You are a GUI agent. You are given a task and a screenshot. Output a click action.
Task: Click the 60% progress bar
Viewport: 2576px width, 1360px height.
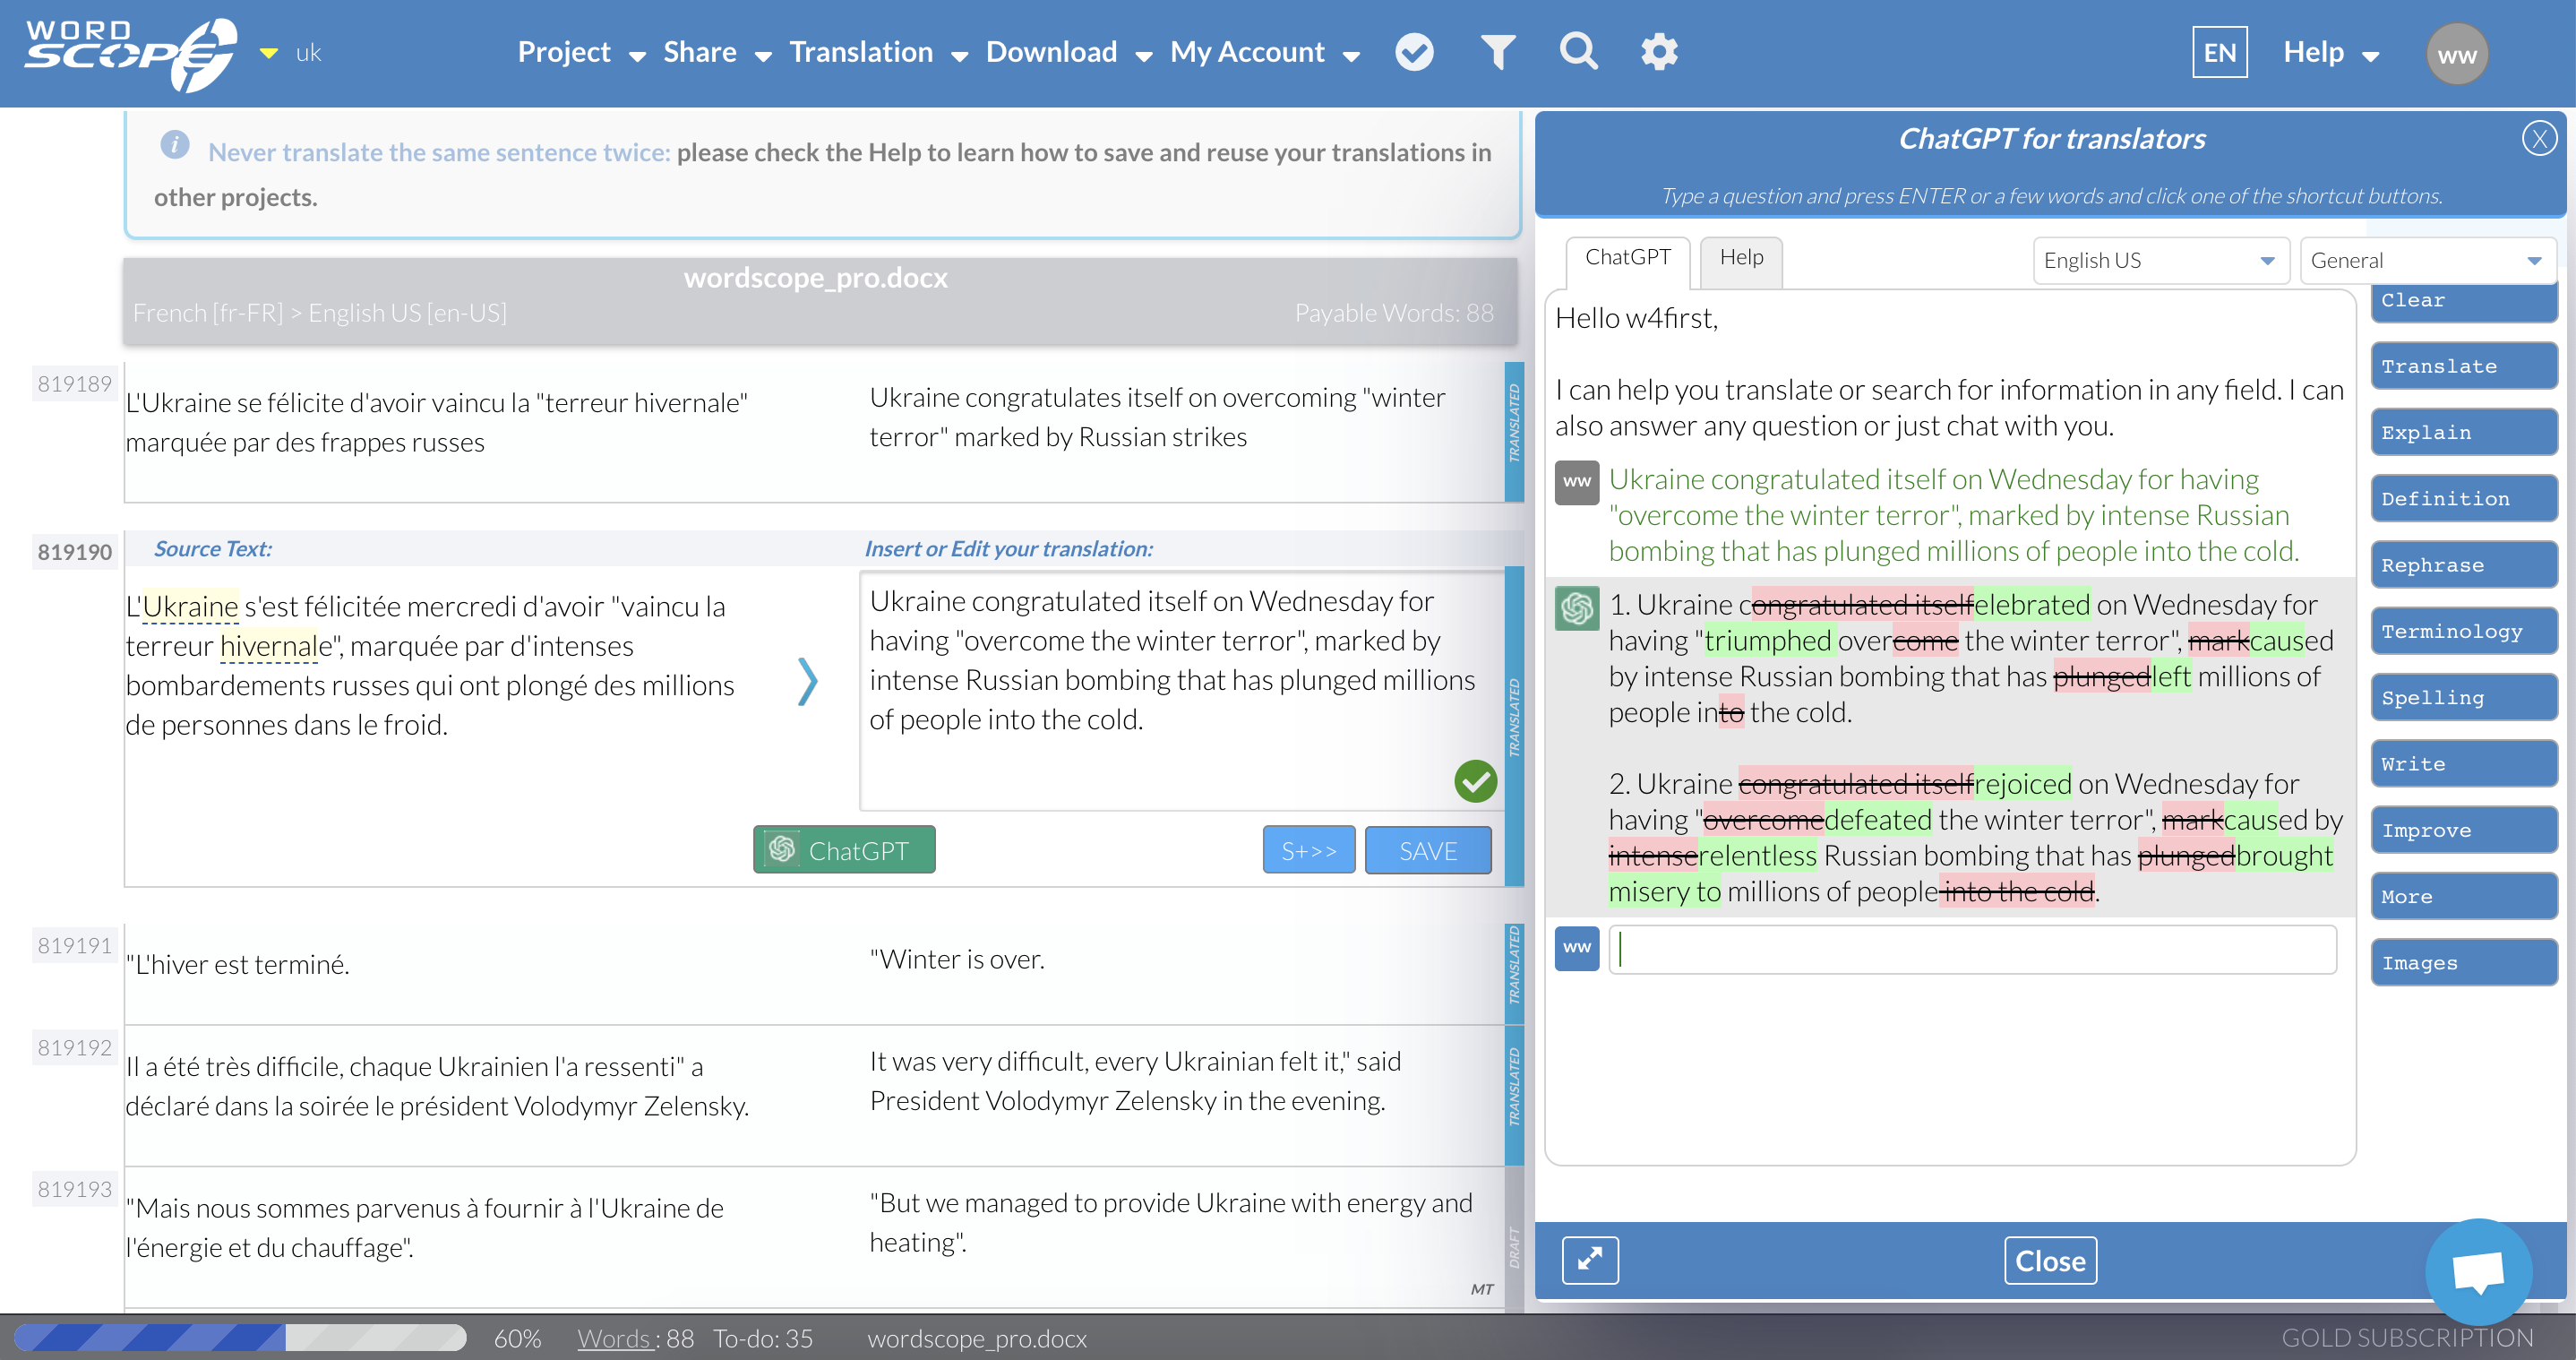[x=240, y=1338]
